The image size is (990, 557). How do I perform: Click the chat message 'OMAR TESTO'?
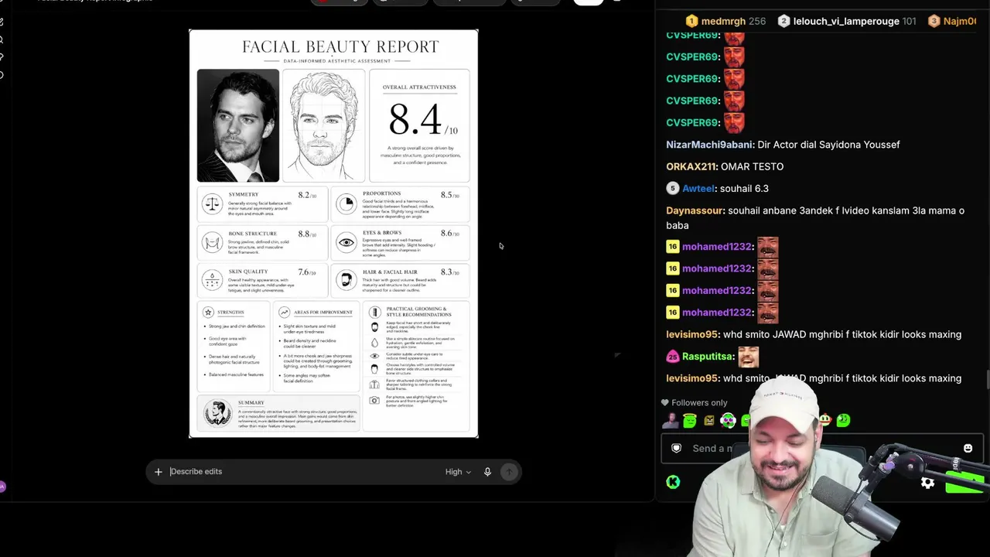(x=752, y=167)
